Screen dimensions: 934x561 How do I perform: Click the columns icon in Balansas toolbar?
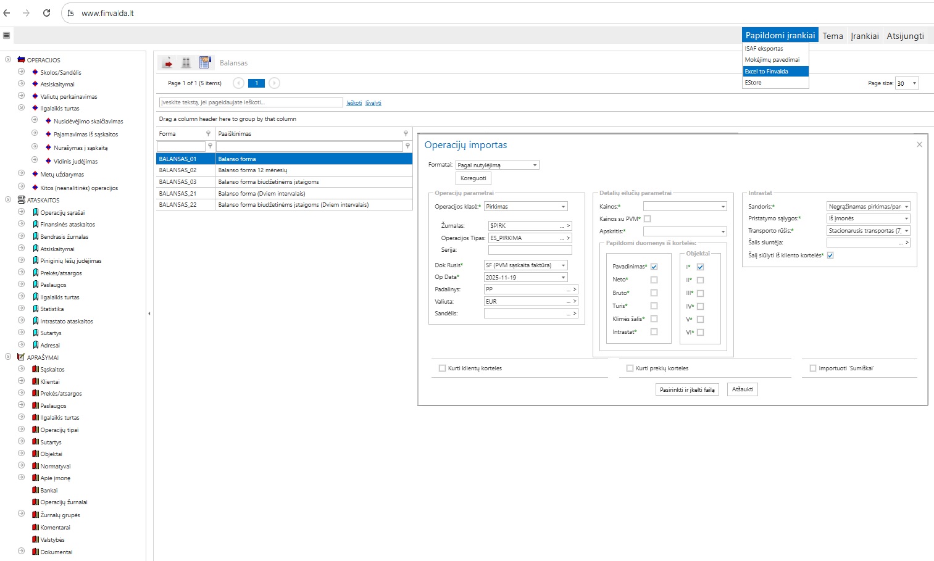186,62
